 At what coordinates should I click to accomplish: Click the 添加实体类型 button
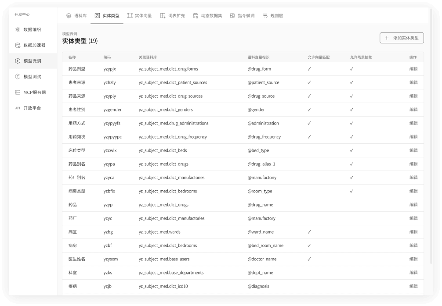pos(402,38)
